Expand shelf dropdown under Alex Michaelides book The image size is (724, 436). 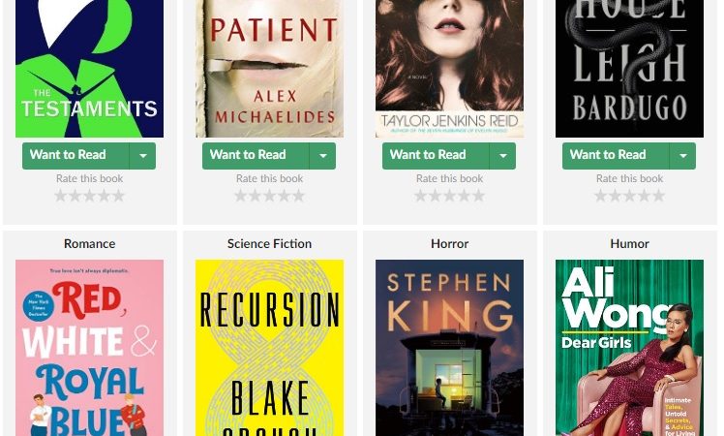tap(322, 155)
